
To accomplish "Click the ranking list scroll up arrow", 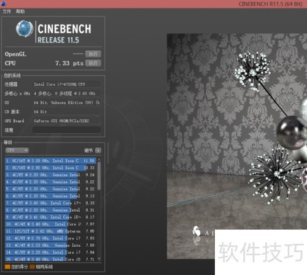I will (x=99, y=160).
